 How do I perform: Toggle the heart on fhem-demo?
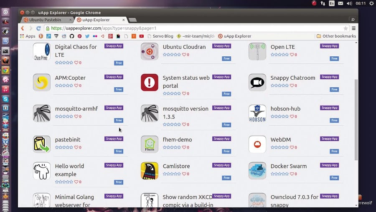tap(184, 148)
